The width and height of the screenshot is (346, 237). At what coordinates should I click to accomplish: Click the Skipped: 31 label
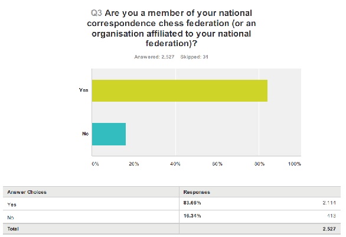pos(194,57)
